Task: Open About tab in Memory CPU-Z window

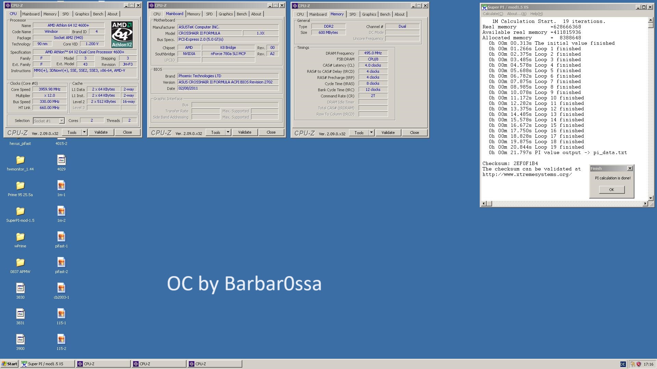Action: pyautogui.click(x=399, y=14)
